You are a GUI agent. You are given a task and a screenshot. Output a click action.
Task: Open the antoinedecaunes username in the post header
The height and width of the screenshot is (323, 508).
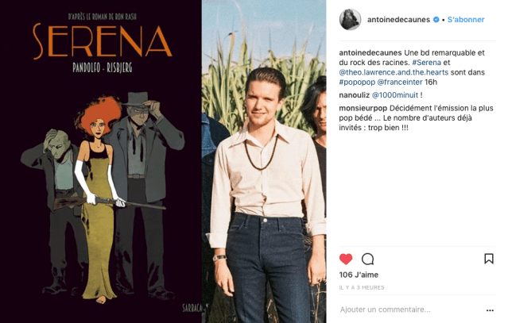tap(398, 20)
